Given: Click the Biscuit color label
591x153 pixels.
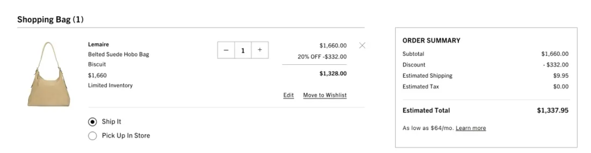Looking at the screenshot, I should point(97,64).
